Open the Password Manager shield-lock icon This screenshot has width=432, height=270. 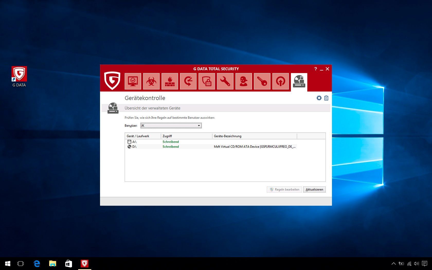207,81
